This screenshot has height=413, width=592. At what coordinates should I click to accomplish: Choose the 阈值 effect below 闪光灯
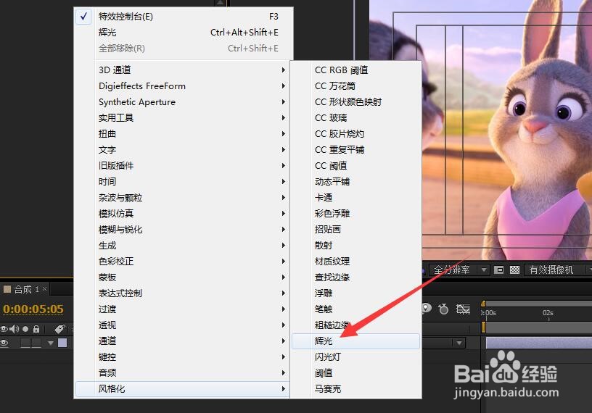355,373
